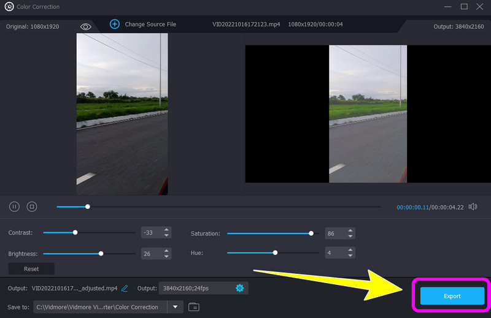
Task: Click the plus icon to change source
Action: pos(115,24)
